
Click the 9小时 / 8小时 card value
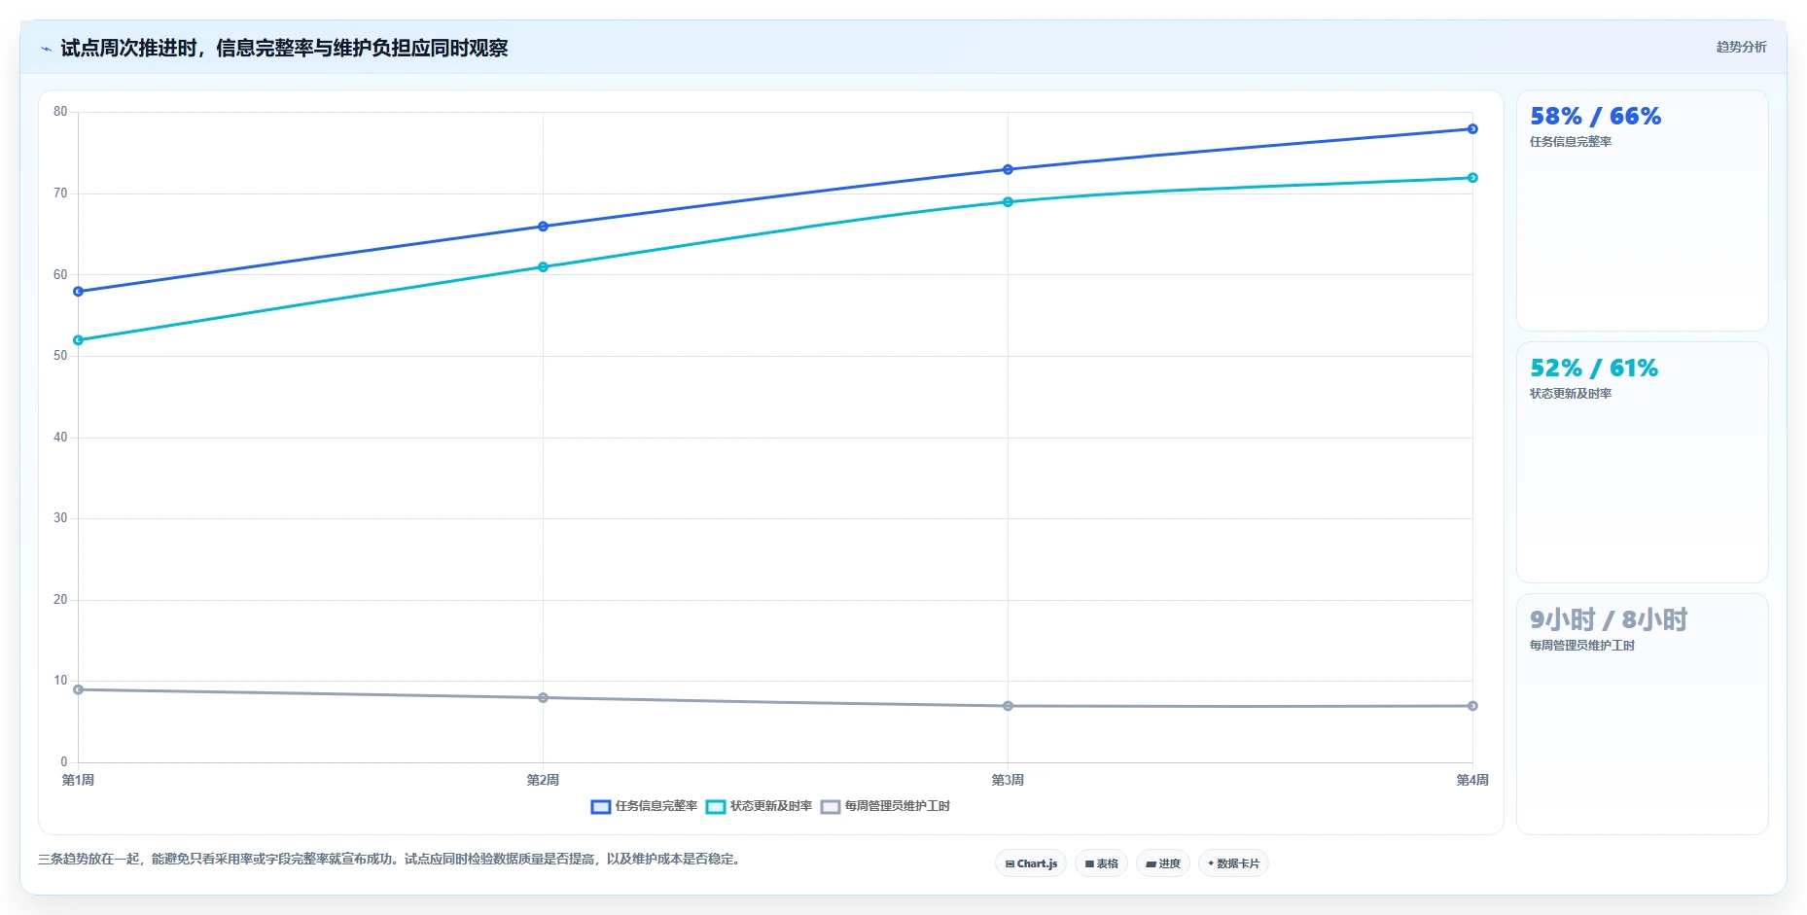pyautogui.click(x=1609, y=620)
